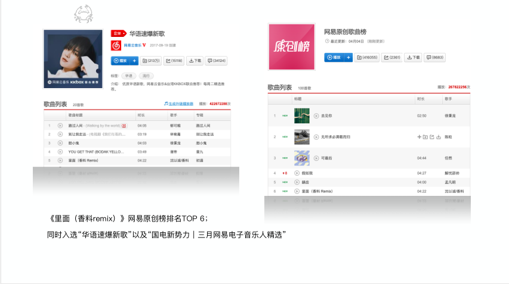This screenshot has height=284, width=509.
Task: Share chart song 2 via share icon
Action: (x=432, y=137)
